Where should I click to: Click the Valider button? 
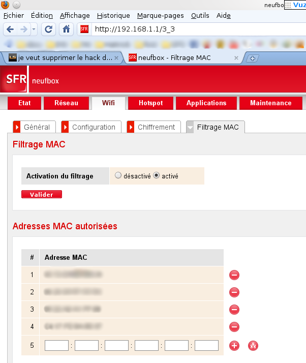pos(42,194)
